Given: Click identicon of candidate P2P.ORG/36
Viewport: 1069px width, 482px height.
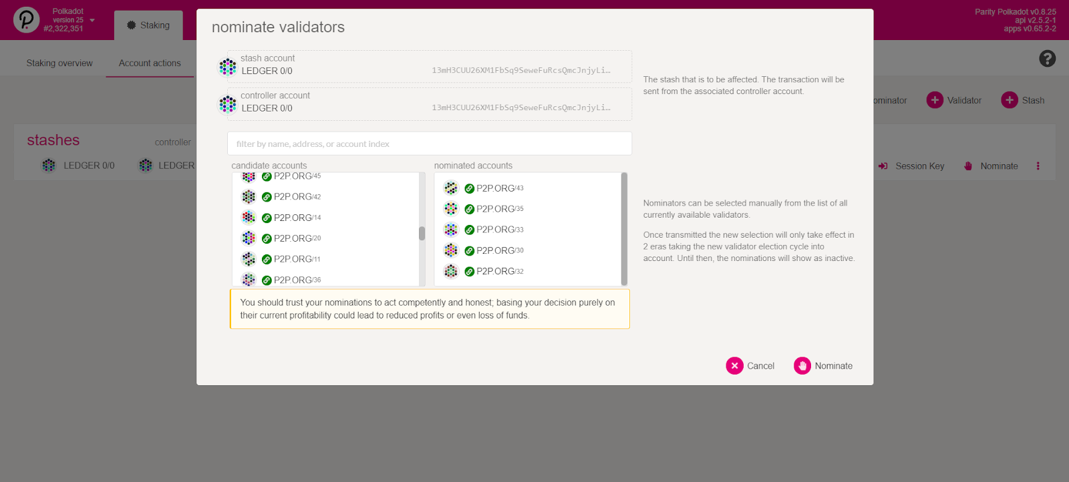Looking at the screenshot, I should (249, 279).
